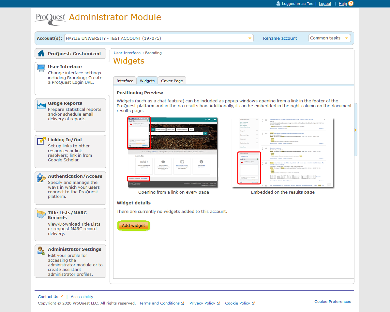The image size is (390, 312).
Task: Open ProQuest: Customized home menu item
Action: point(70,53)
